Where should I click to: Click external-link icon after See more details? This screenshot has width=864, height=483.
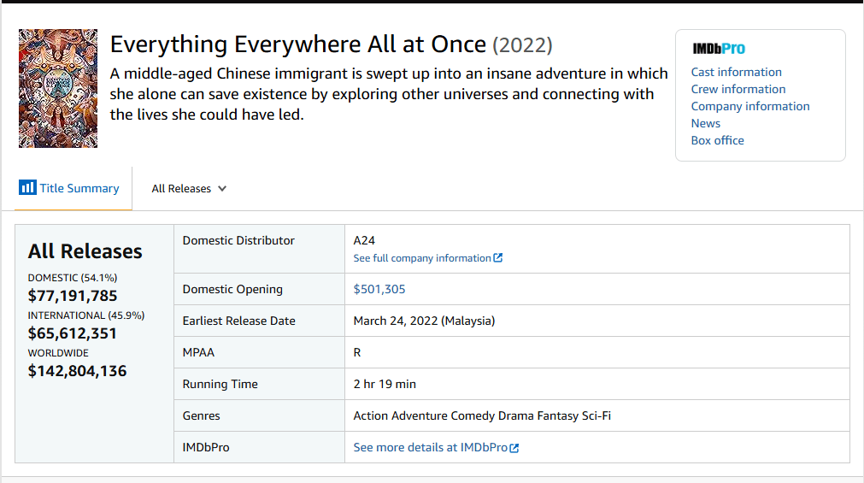(x=514, y=448)
